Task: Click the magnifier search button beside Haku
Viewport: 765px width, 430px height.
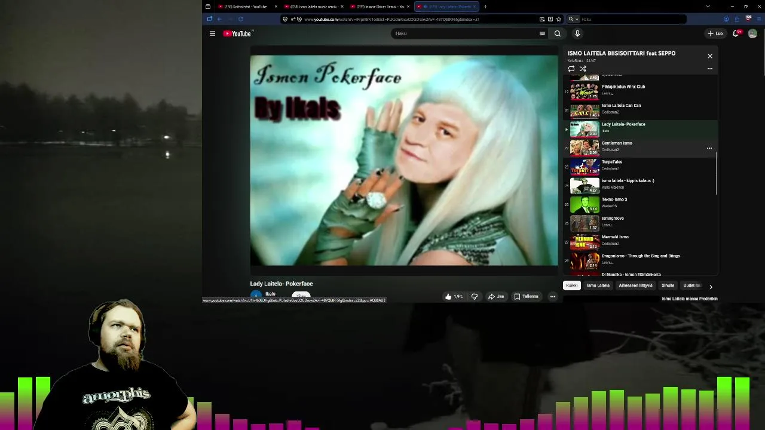Action: (x=557, y=33)
